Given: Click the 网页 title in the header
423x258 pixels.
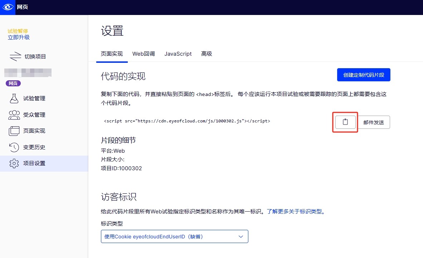Looking at the screenshot, I should (x=23, y=7).
